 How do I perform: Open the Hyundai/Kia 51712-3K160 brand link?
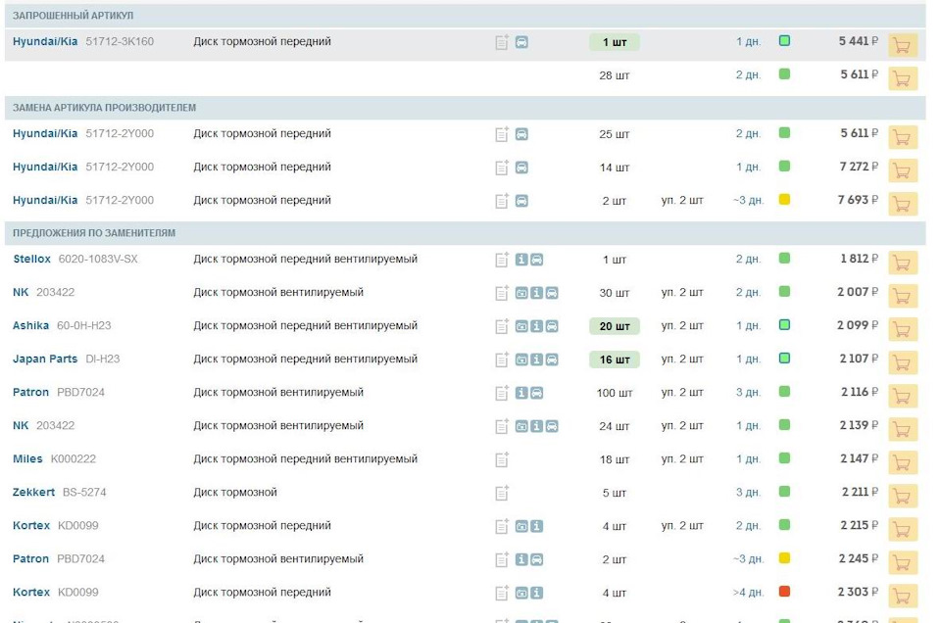tap(45, 42)
